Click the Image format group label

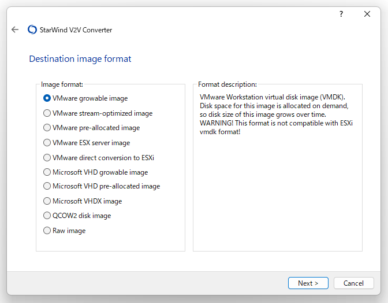click(62, 84)
